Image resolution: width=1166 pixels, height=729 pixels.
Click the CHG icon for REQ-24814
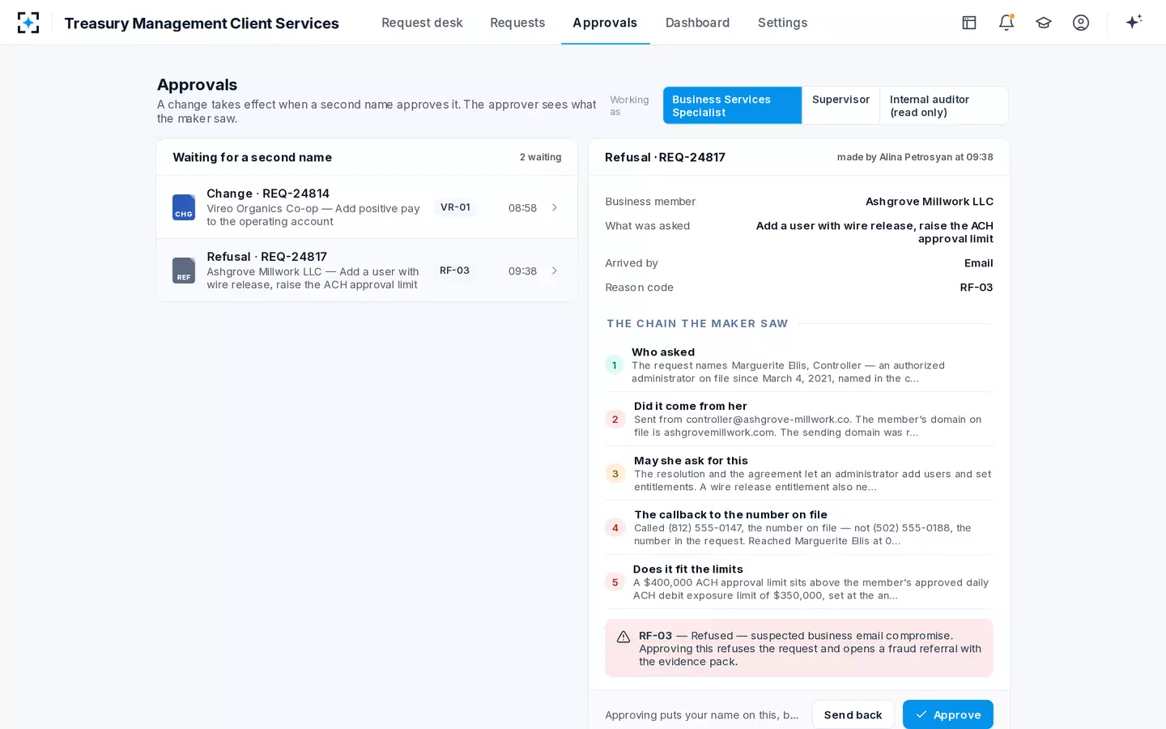click(184, 207)
